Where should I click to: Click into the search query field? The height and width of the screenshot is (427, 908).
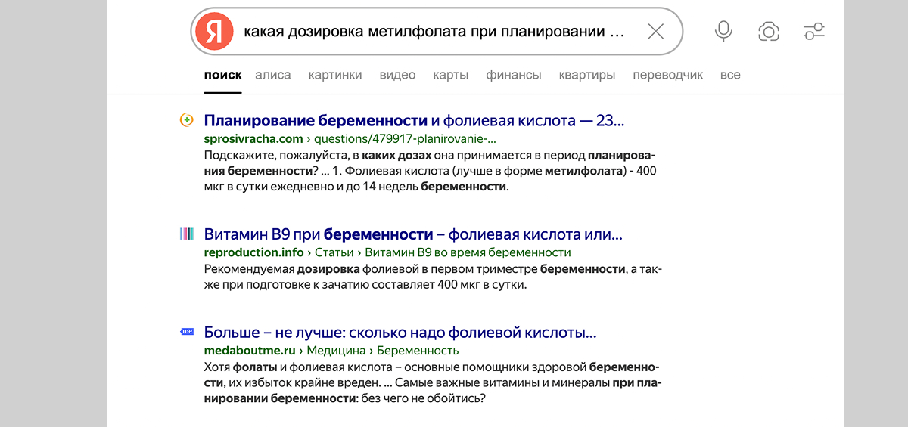(434, 32)
